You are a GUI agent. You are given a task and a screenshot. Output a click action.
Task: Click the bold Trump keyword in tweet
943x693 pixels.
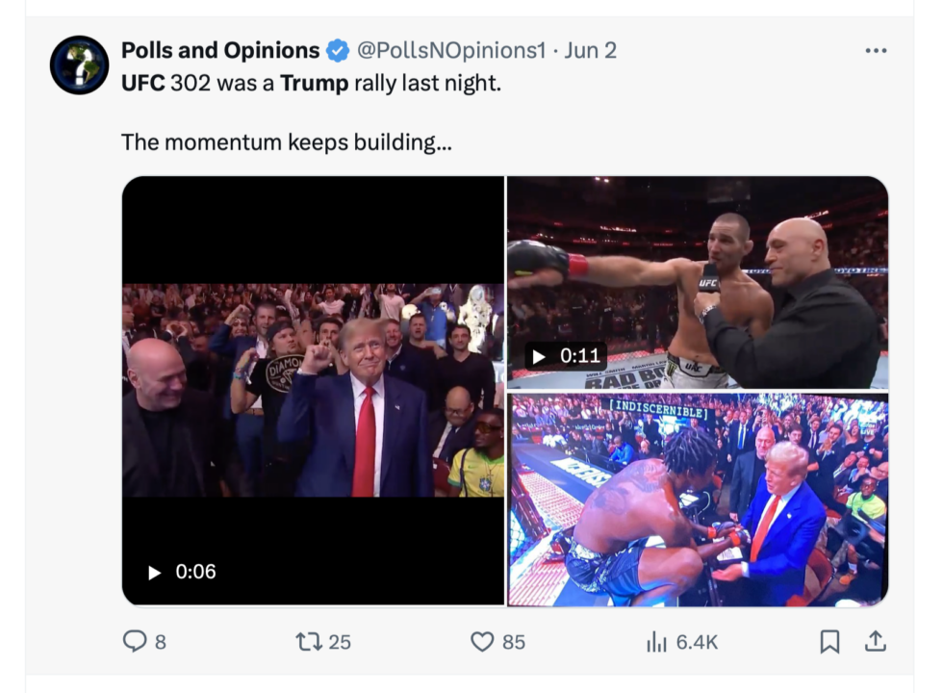314,83
